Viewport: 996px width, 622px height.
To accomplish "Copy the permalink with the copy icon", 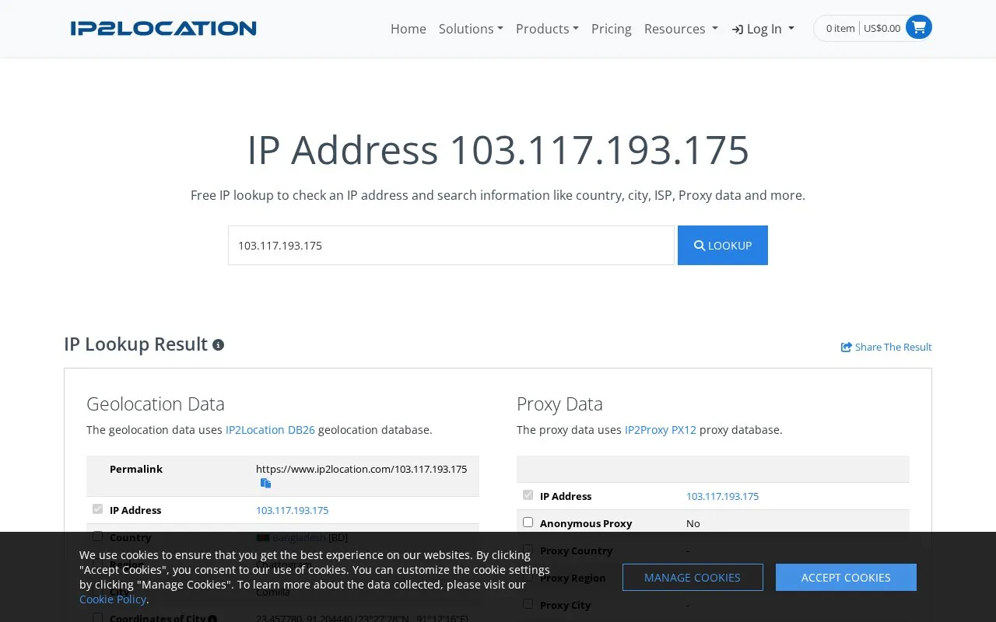I will click(265, 483).
